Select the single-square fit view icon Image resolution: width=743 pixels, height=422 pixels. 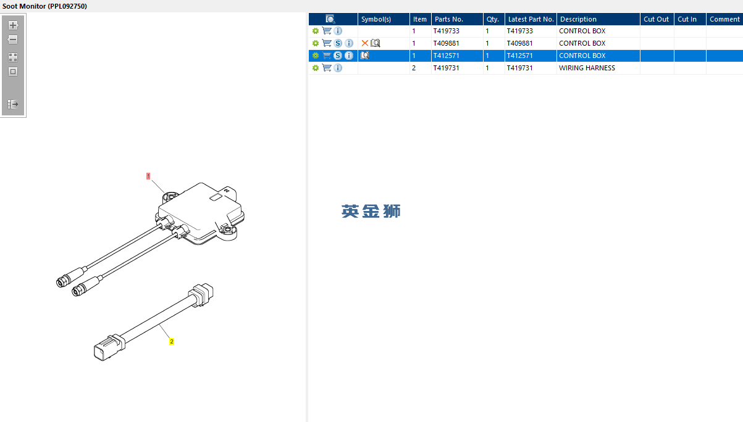[x=13, y=72]
